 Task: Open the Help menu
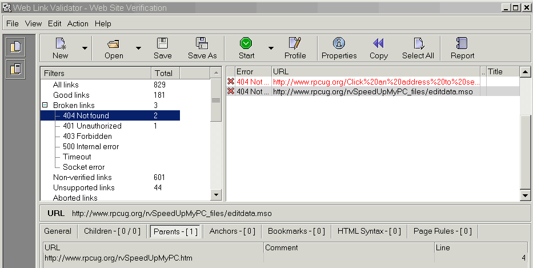pyautogui.click(x=103, y=23)
